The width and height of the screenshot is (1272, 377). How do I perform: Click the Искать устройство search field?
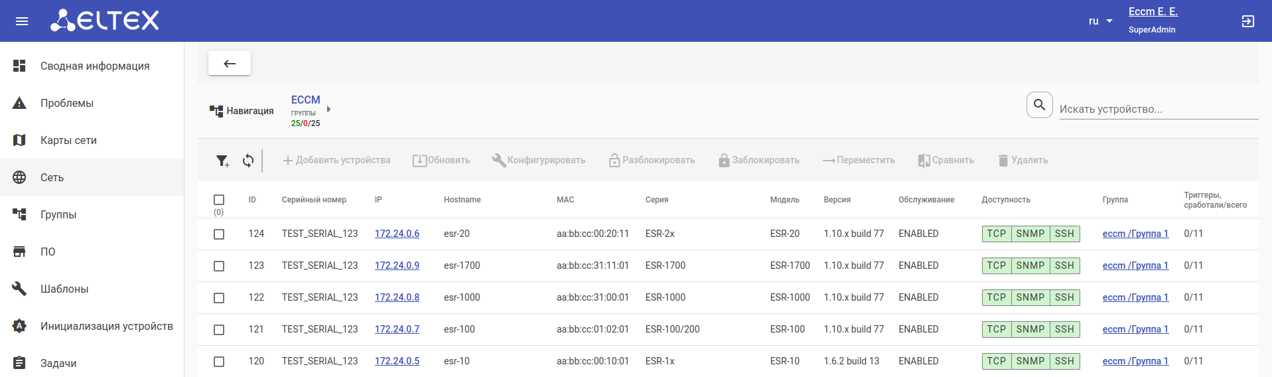[x=1158, y=109]
